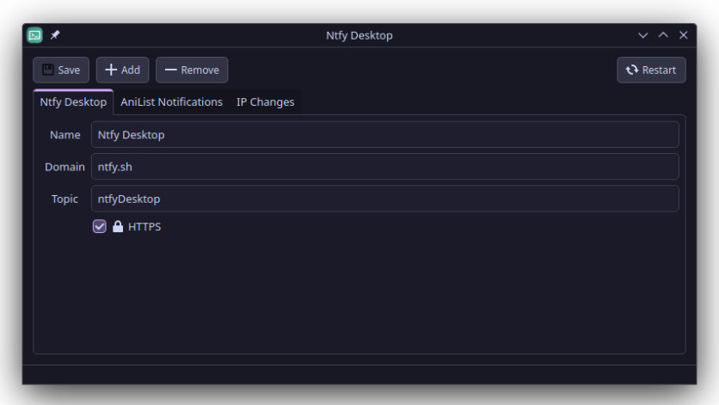Screen dimensions: 719x405
Task: Uncheck the HTTPS checkbox
Action: (x=100, y=227)
